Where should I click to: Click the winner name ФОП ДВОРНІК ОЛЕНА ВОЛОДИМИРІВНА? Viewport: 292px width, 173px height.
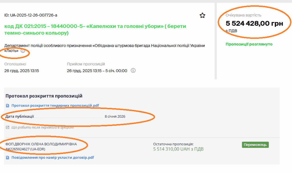pyautogui.click(x=41, y=144)
